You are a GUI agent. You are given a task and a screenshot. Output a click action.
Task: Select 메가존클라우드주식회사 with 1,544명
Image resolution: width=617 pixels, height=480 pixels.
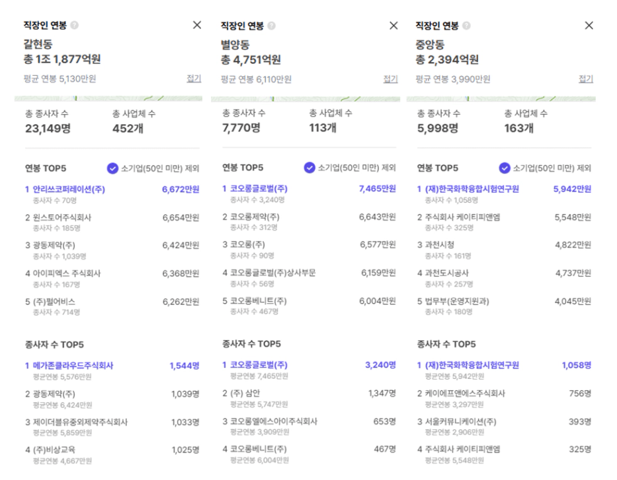point(112,371)
